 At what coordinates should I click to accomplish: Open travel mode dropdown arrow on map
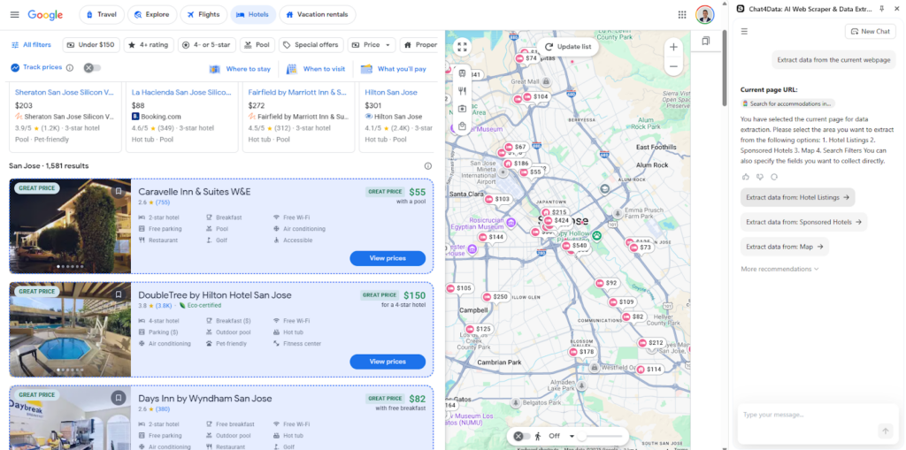click(x=572, y=436)
